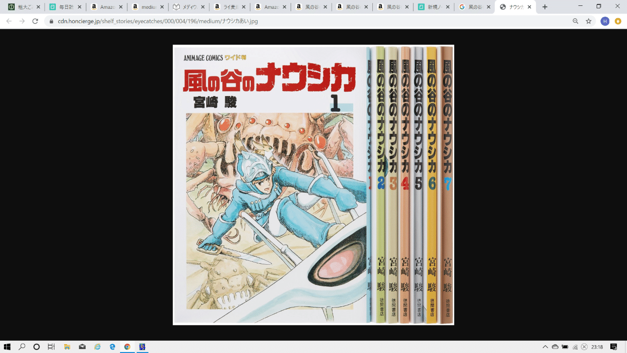Image resolution: width=627 pixels, height=353 pixels.
Task: Open File Explorer from the taskbar
Action: [x=67, y=347]
